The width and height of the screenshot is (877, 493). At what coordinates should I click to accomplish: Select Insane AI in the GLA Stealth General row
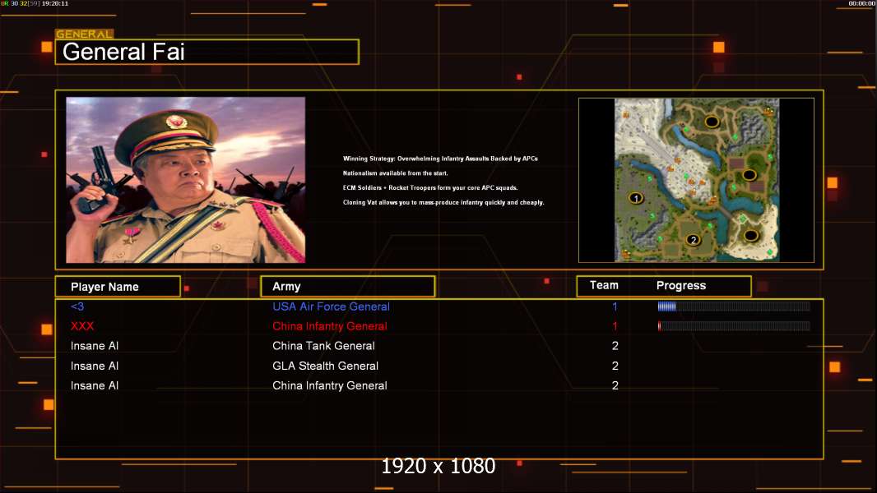(95, 366)
